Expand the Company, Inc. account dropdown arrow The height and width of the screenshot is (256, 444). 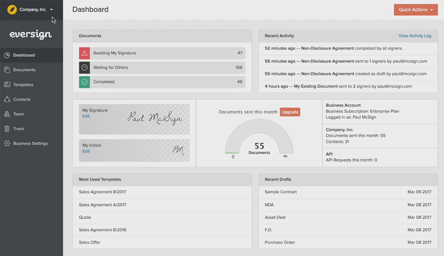(51, 10)
